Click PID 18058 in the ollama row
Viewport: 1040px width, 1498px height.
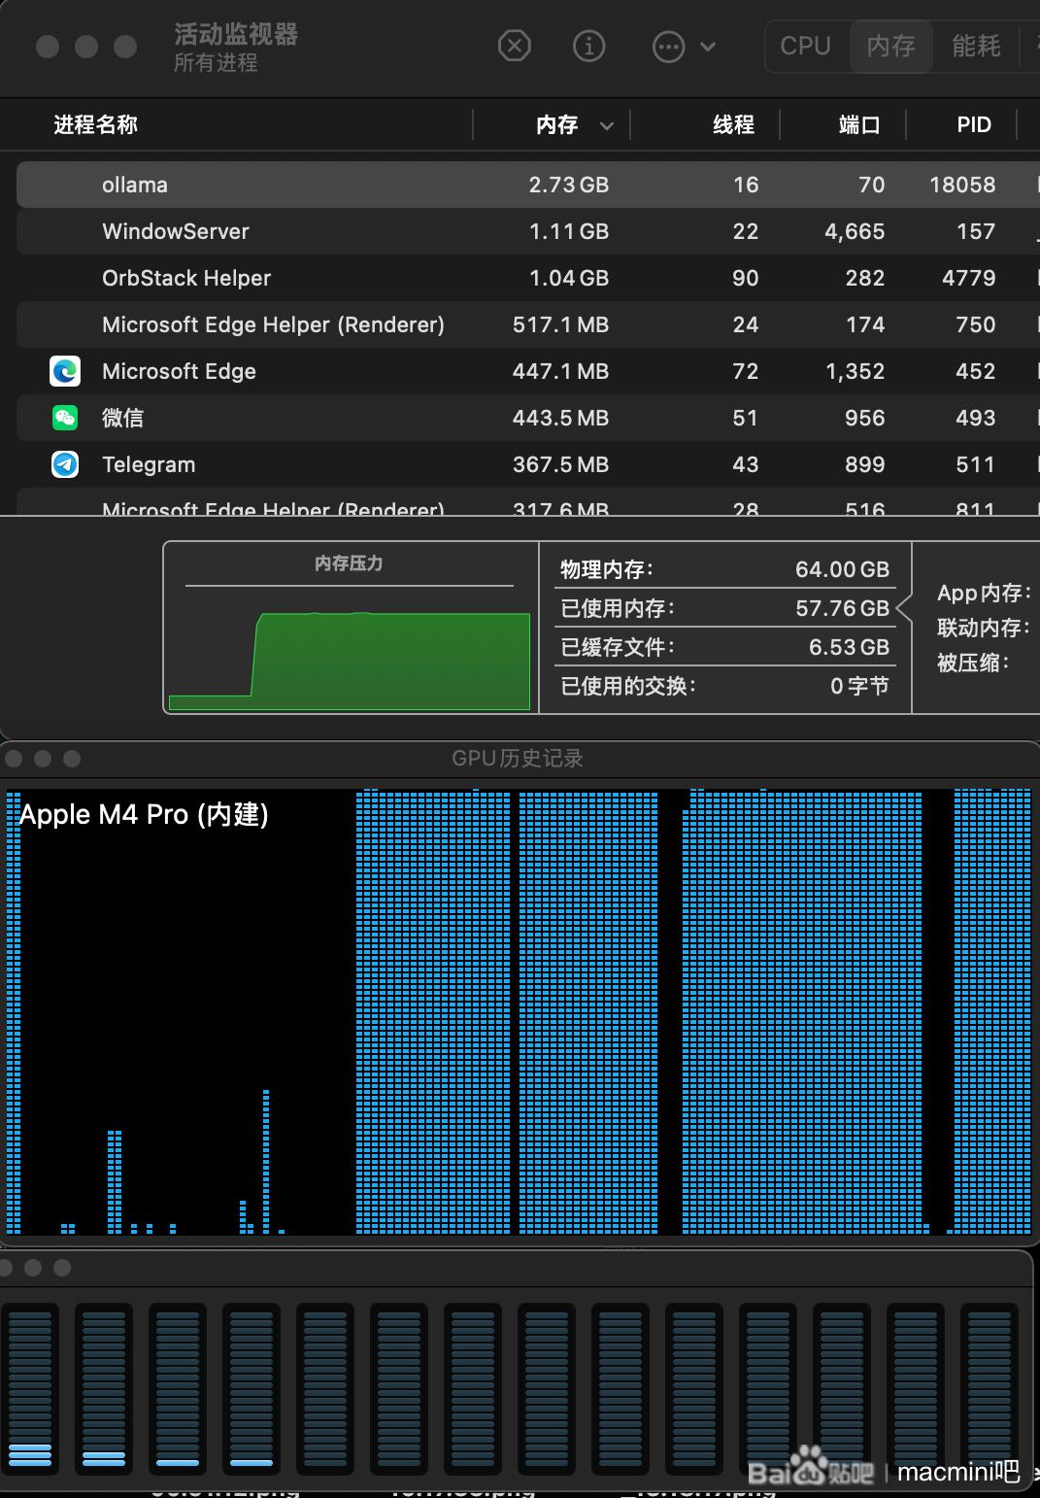tap(962, 185)
